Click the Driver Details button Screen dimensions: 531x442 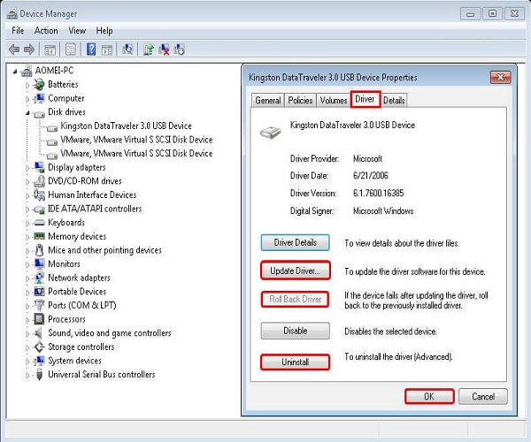[295, 242]
